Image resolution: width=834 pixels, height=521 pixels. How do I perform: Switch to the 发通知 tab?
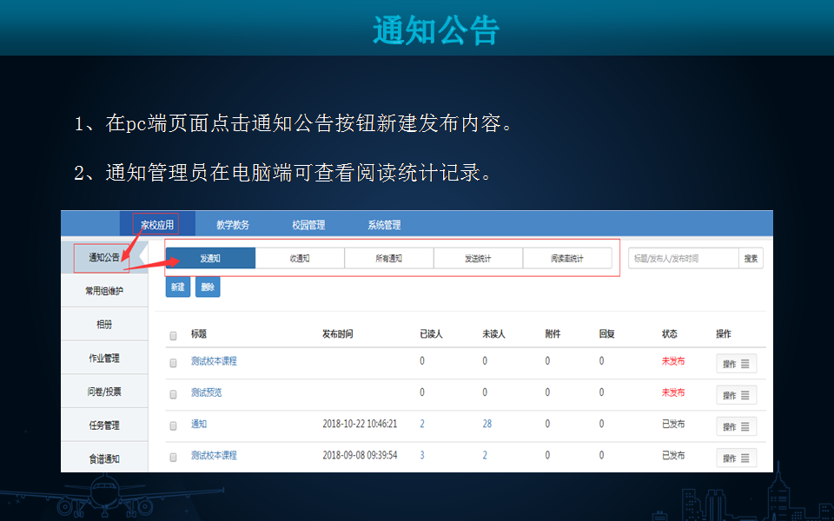[210, 259]
